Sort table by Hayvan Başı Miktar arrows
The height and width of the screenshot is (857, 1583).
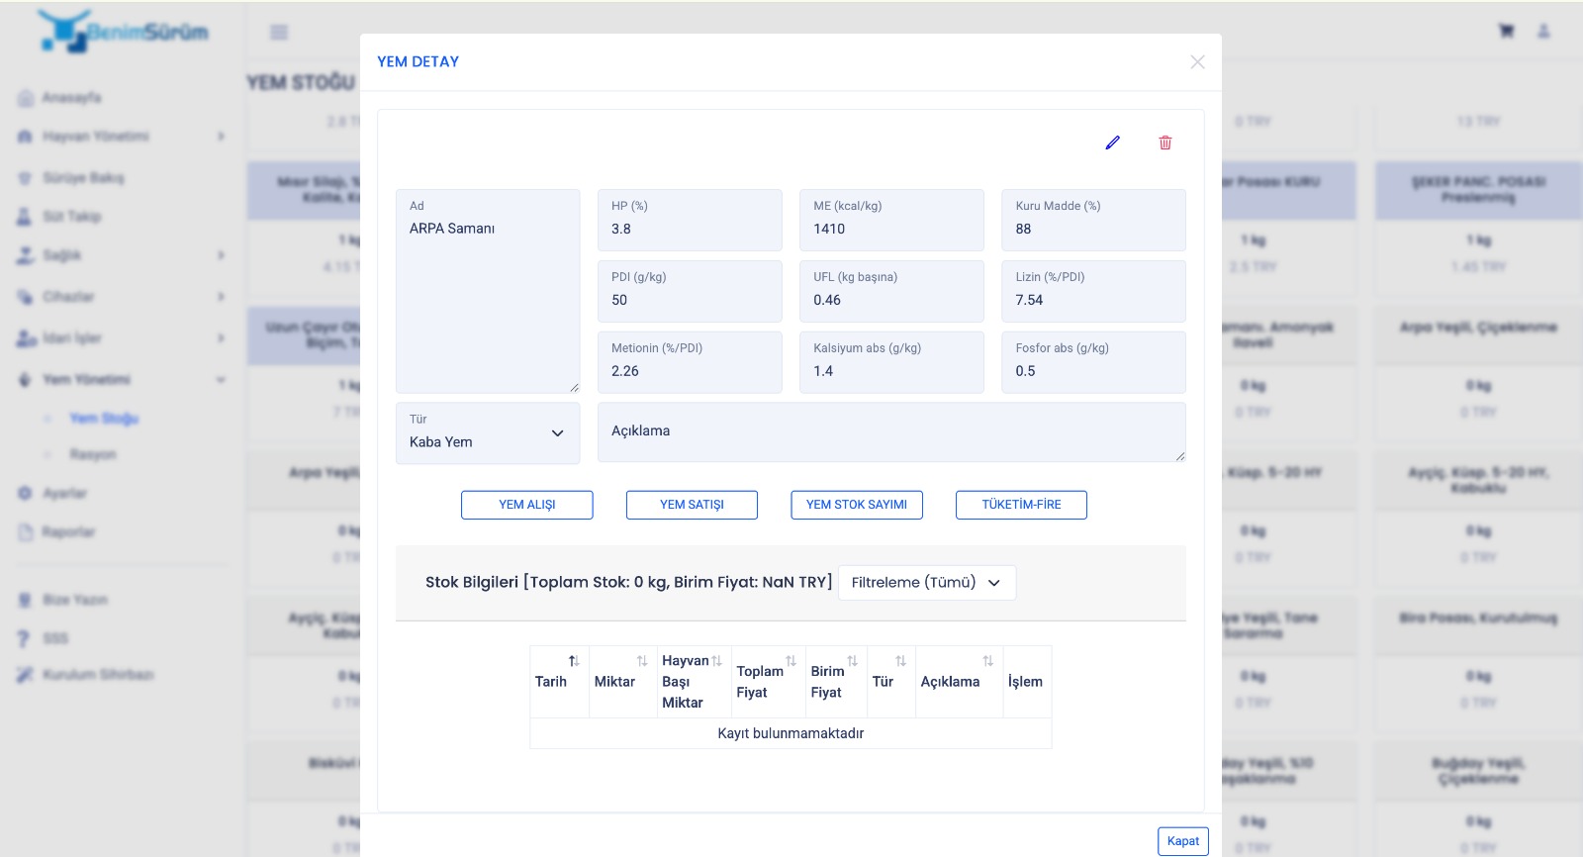point(716,661)
